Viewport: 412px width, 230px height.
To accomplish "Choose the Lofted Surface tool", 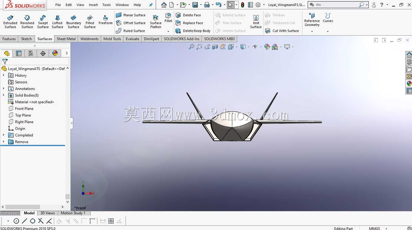I will [x=57, y=22].
